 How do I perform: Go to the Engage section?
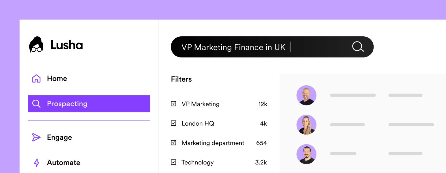pyautogui.click(x=60, y=138)
